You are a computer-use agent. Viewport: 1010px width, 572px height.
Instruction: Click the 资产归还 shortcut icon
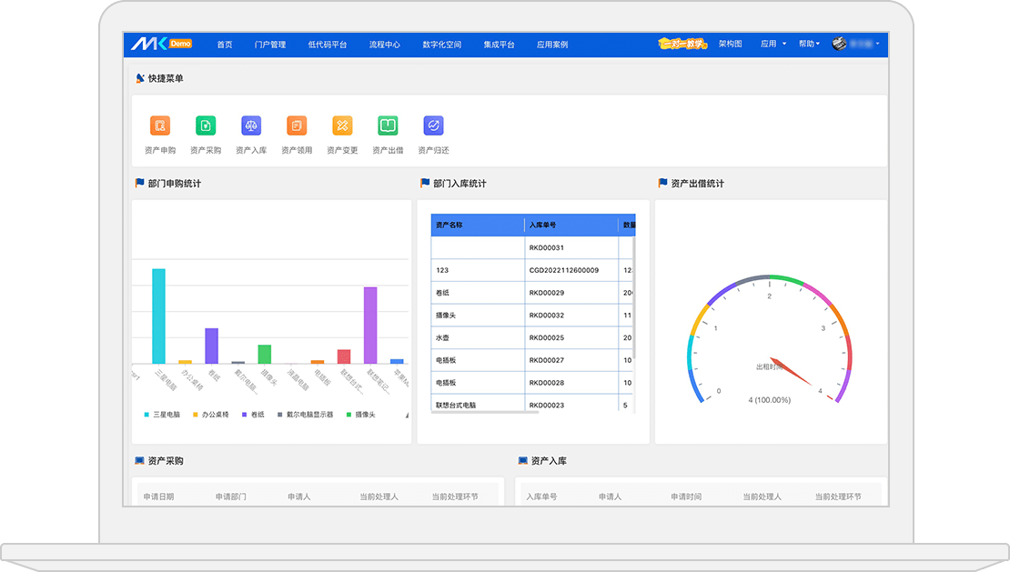click(433, 126)
